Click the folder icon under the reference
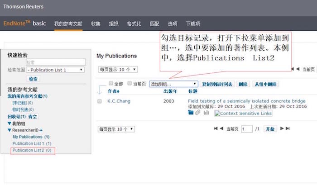 click(x=191, y=113)
